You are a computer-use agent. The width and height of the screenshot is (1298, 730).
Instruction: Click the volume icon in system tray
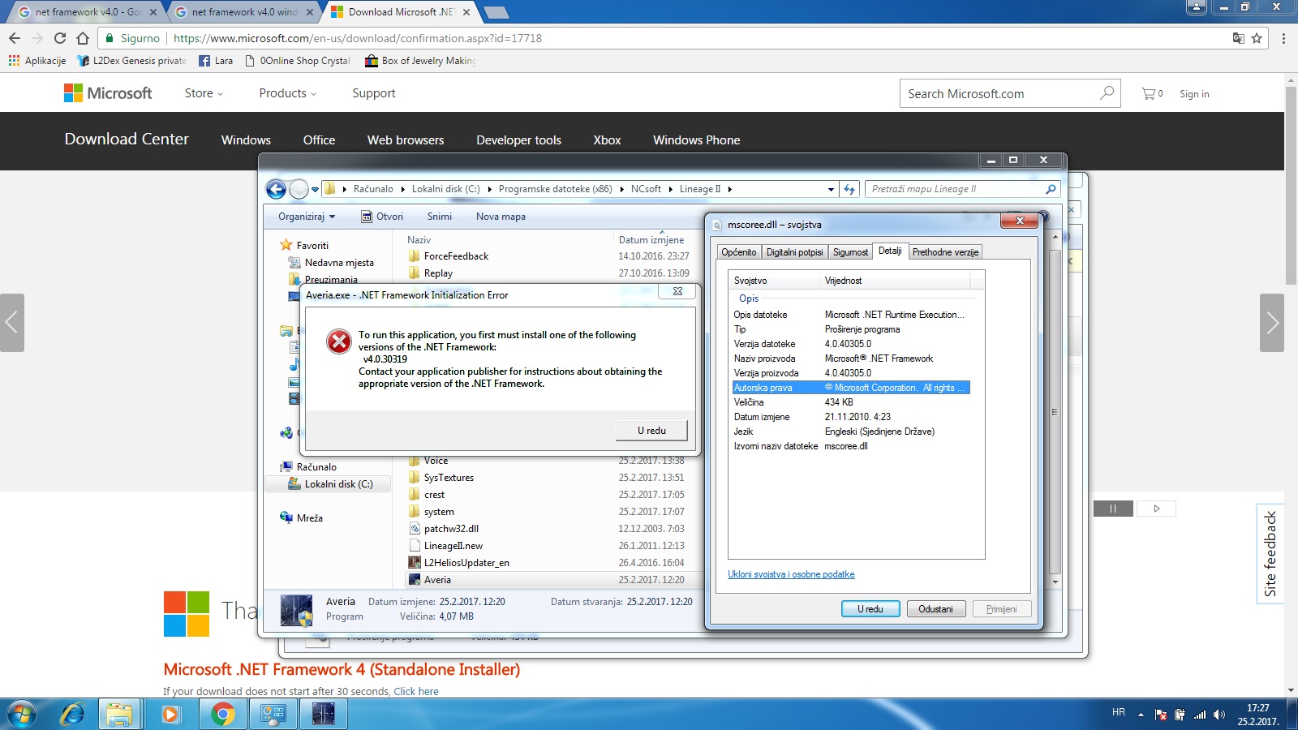pos(1218,715)
